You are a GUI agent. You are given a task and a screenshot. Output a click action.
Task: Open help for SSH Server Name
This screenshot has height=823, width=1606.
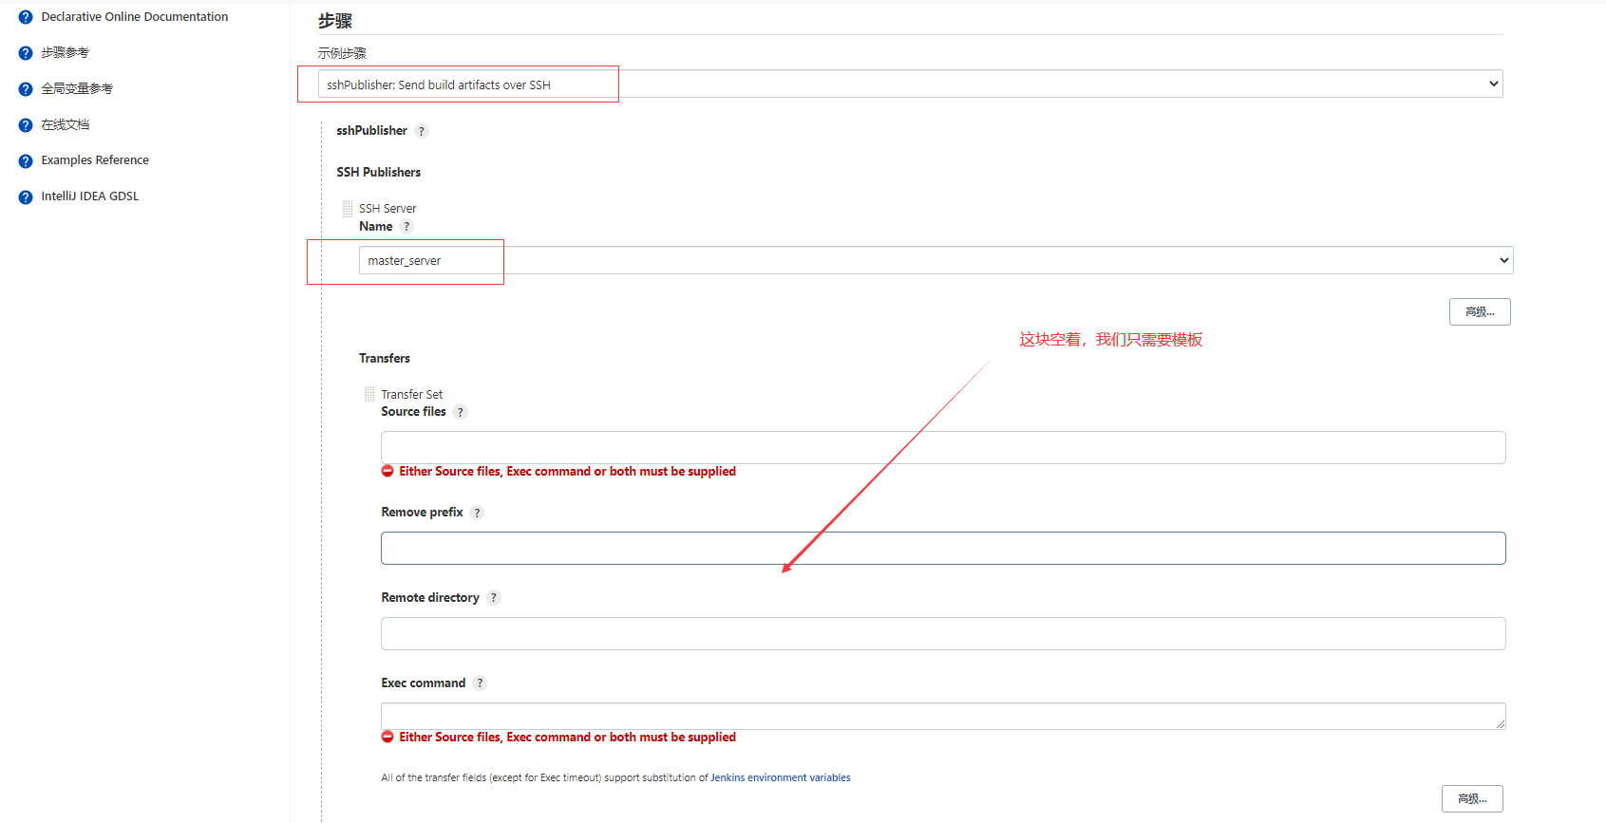[x=406, y=227]
